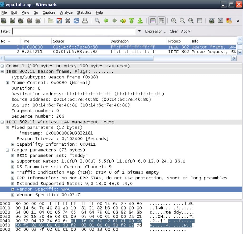Click packet list horizontal scrollbar thumb

point(79,58)
